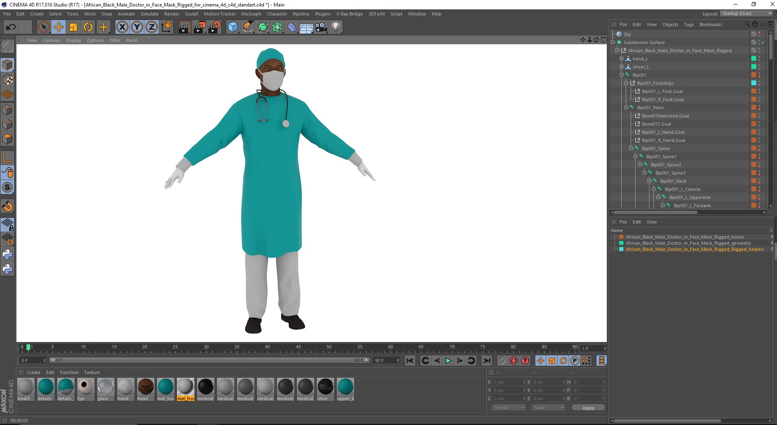
Task: Click frame 45 on the timeline ruler
Action: click(x=298, y=348)
